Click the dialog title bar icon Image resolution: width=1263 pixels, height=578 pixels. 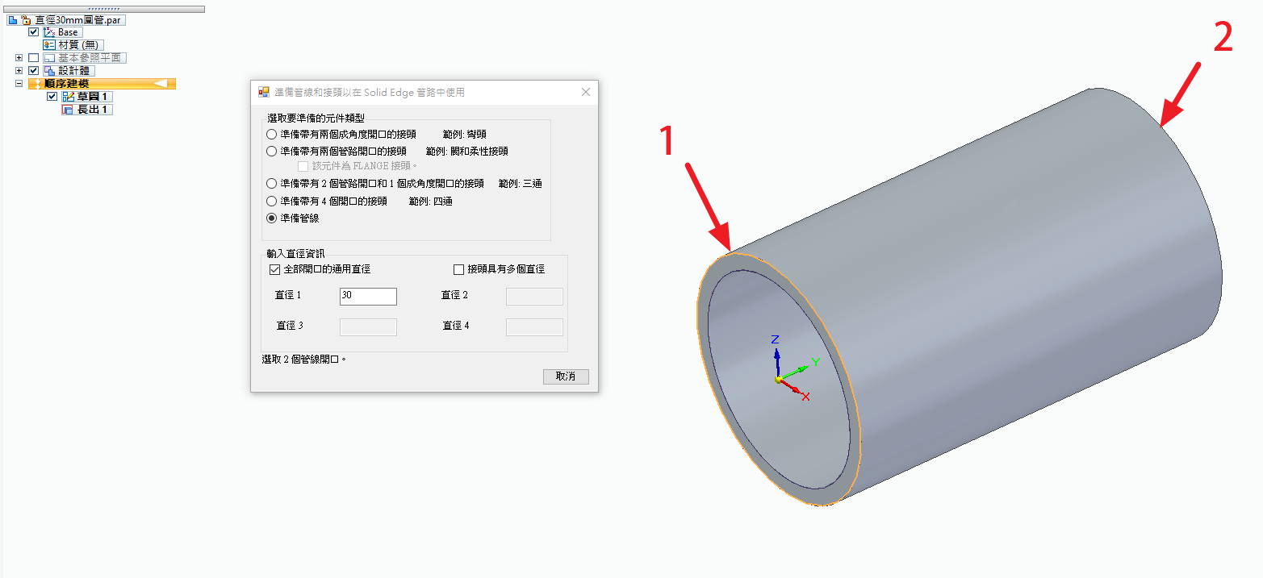coord(263,93)
